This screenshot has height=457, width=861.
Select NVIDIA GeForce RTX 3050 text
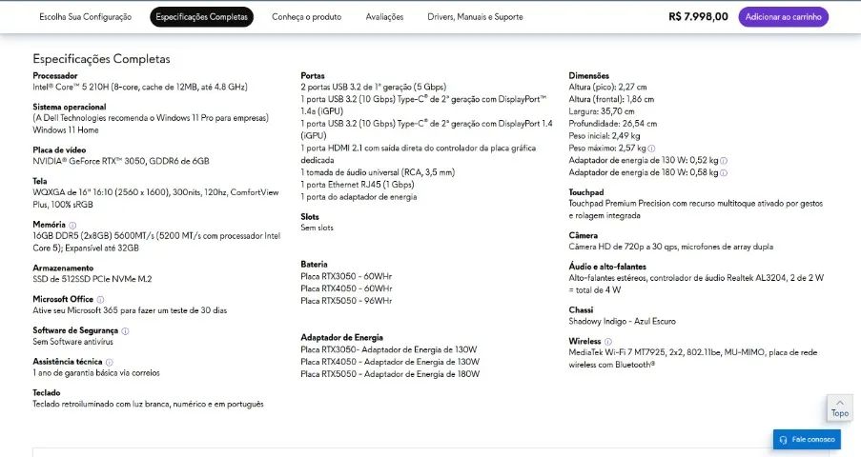point(121,161)
